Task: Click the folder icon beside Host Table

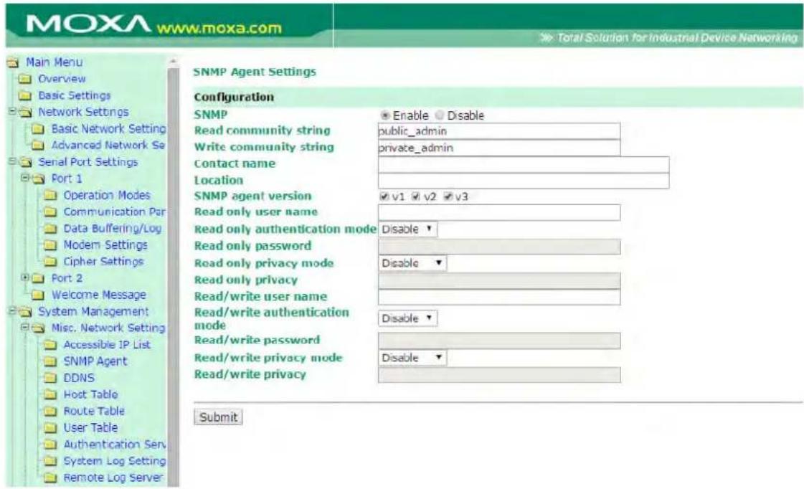Action: coord(50,394)
